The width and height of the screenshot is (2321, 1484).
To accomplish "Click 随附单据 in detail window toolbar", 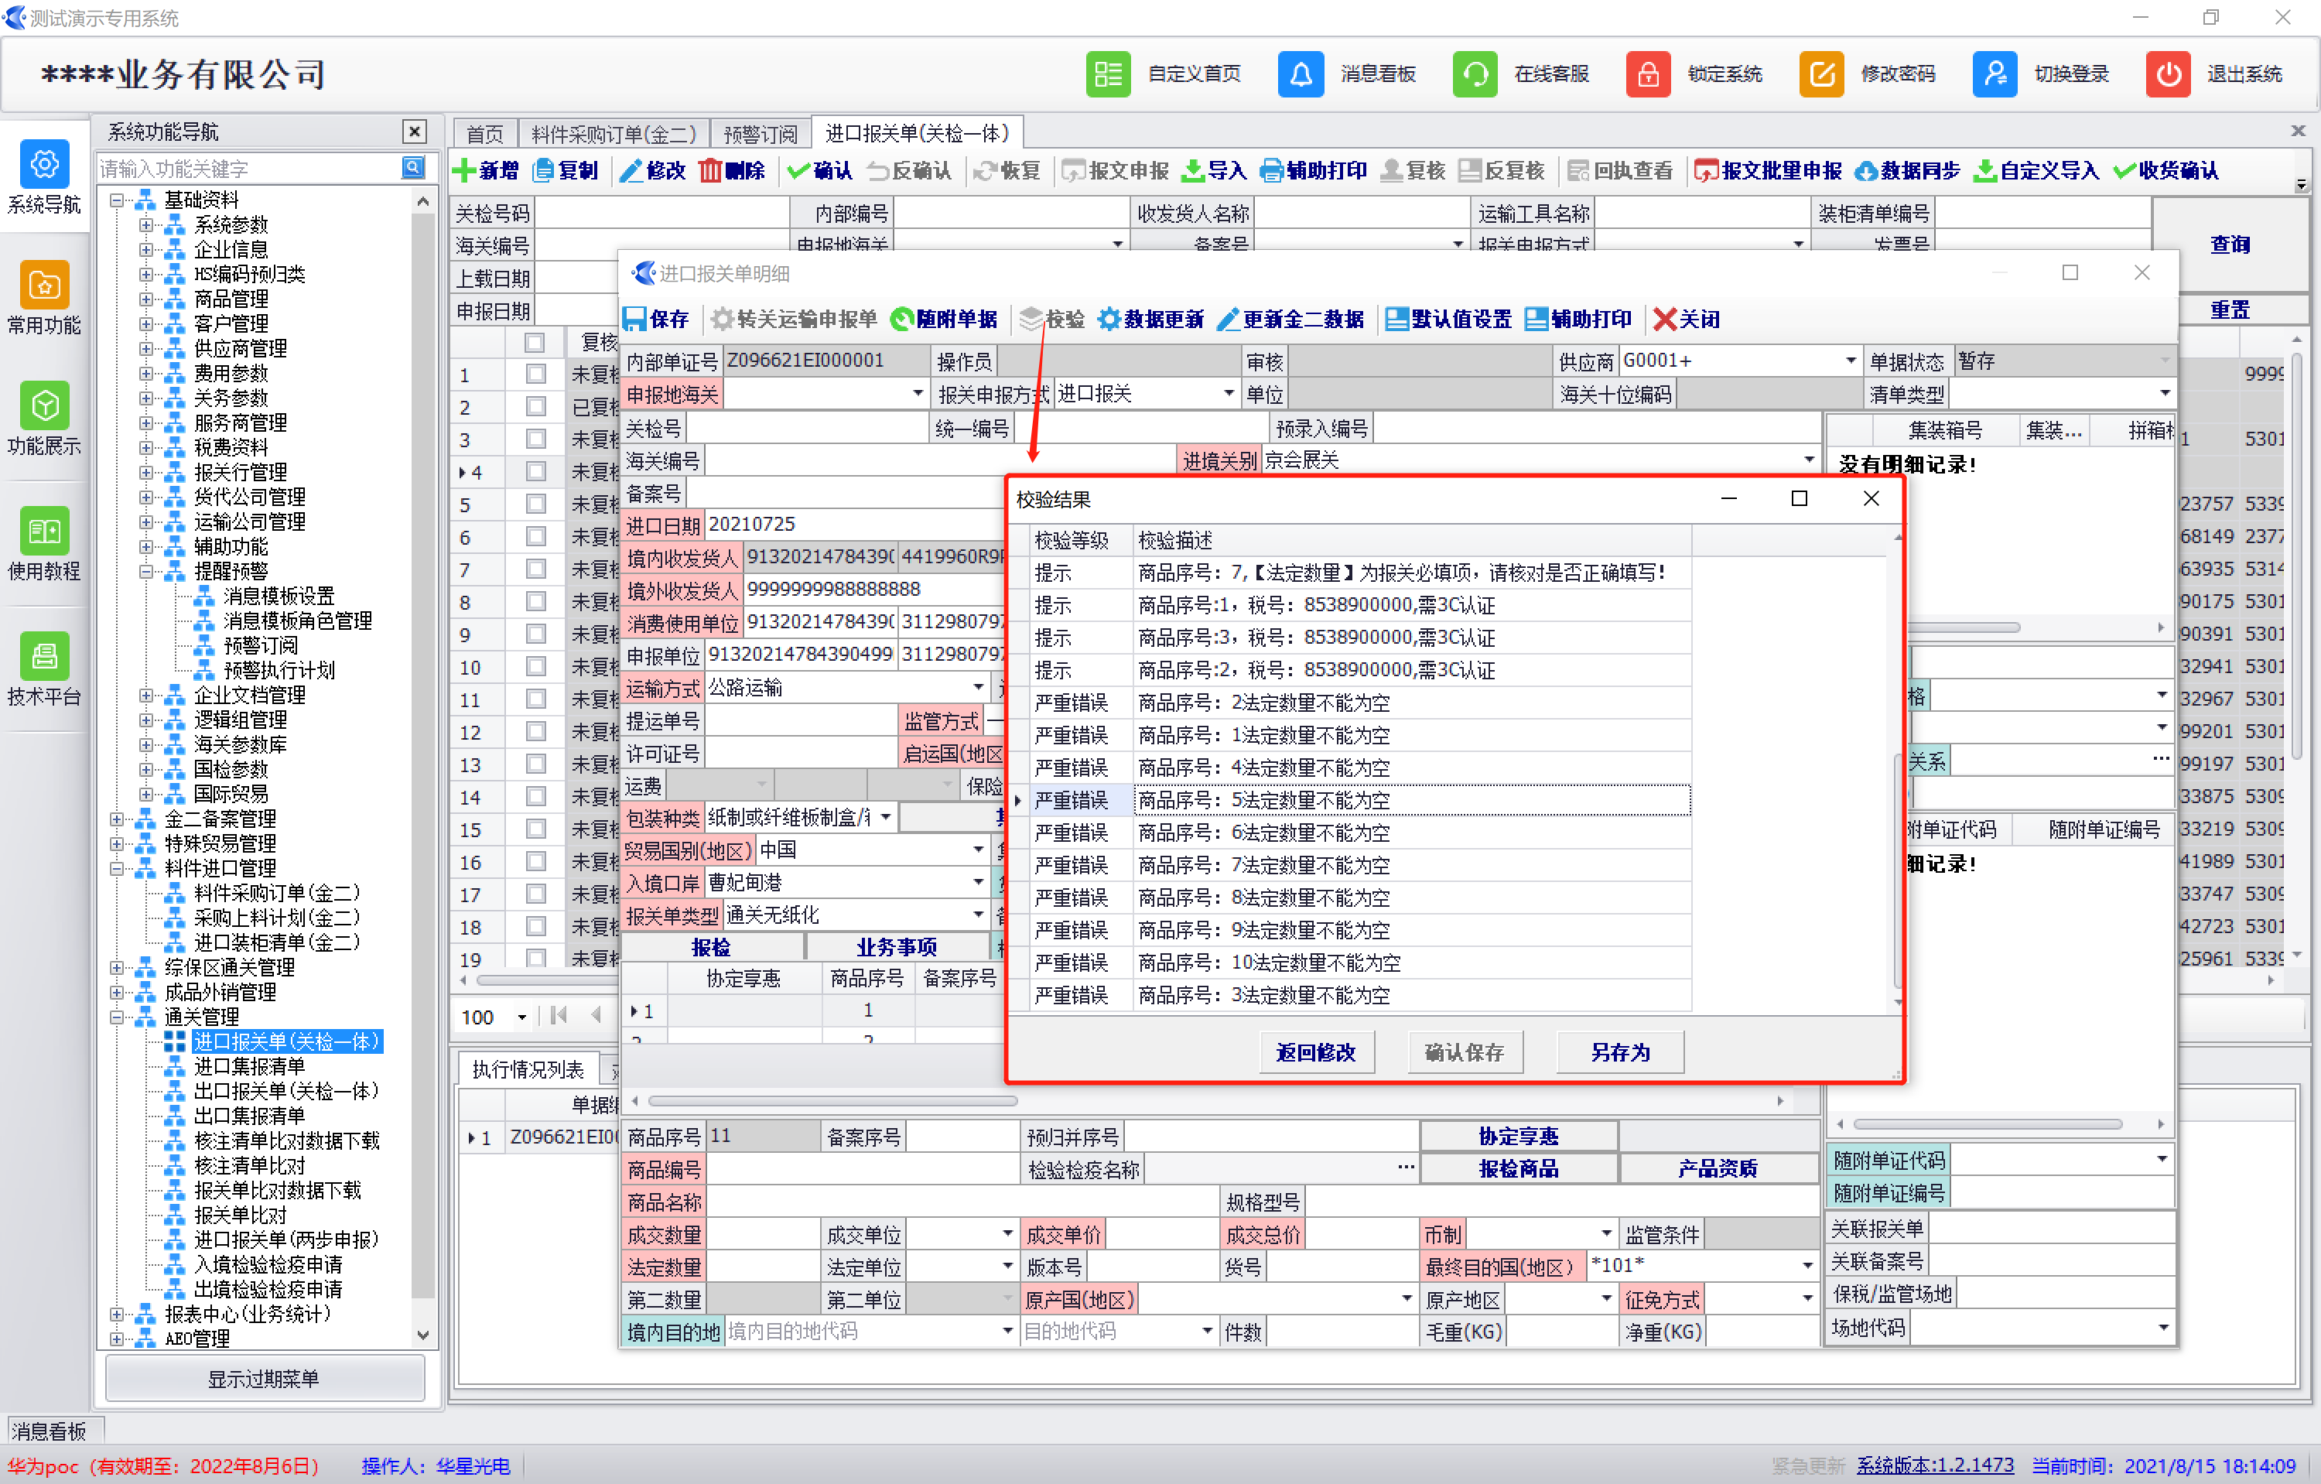I will [x=944, y=319].
